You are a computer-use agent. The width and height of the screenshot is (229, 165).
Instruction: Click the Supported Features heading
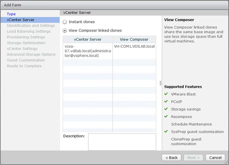(183, 87)
